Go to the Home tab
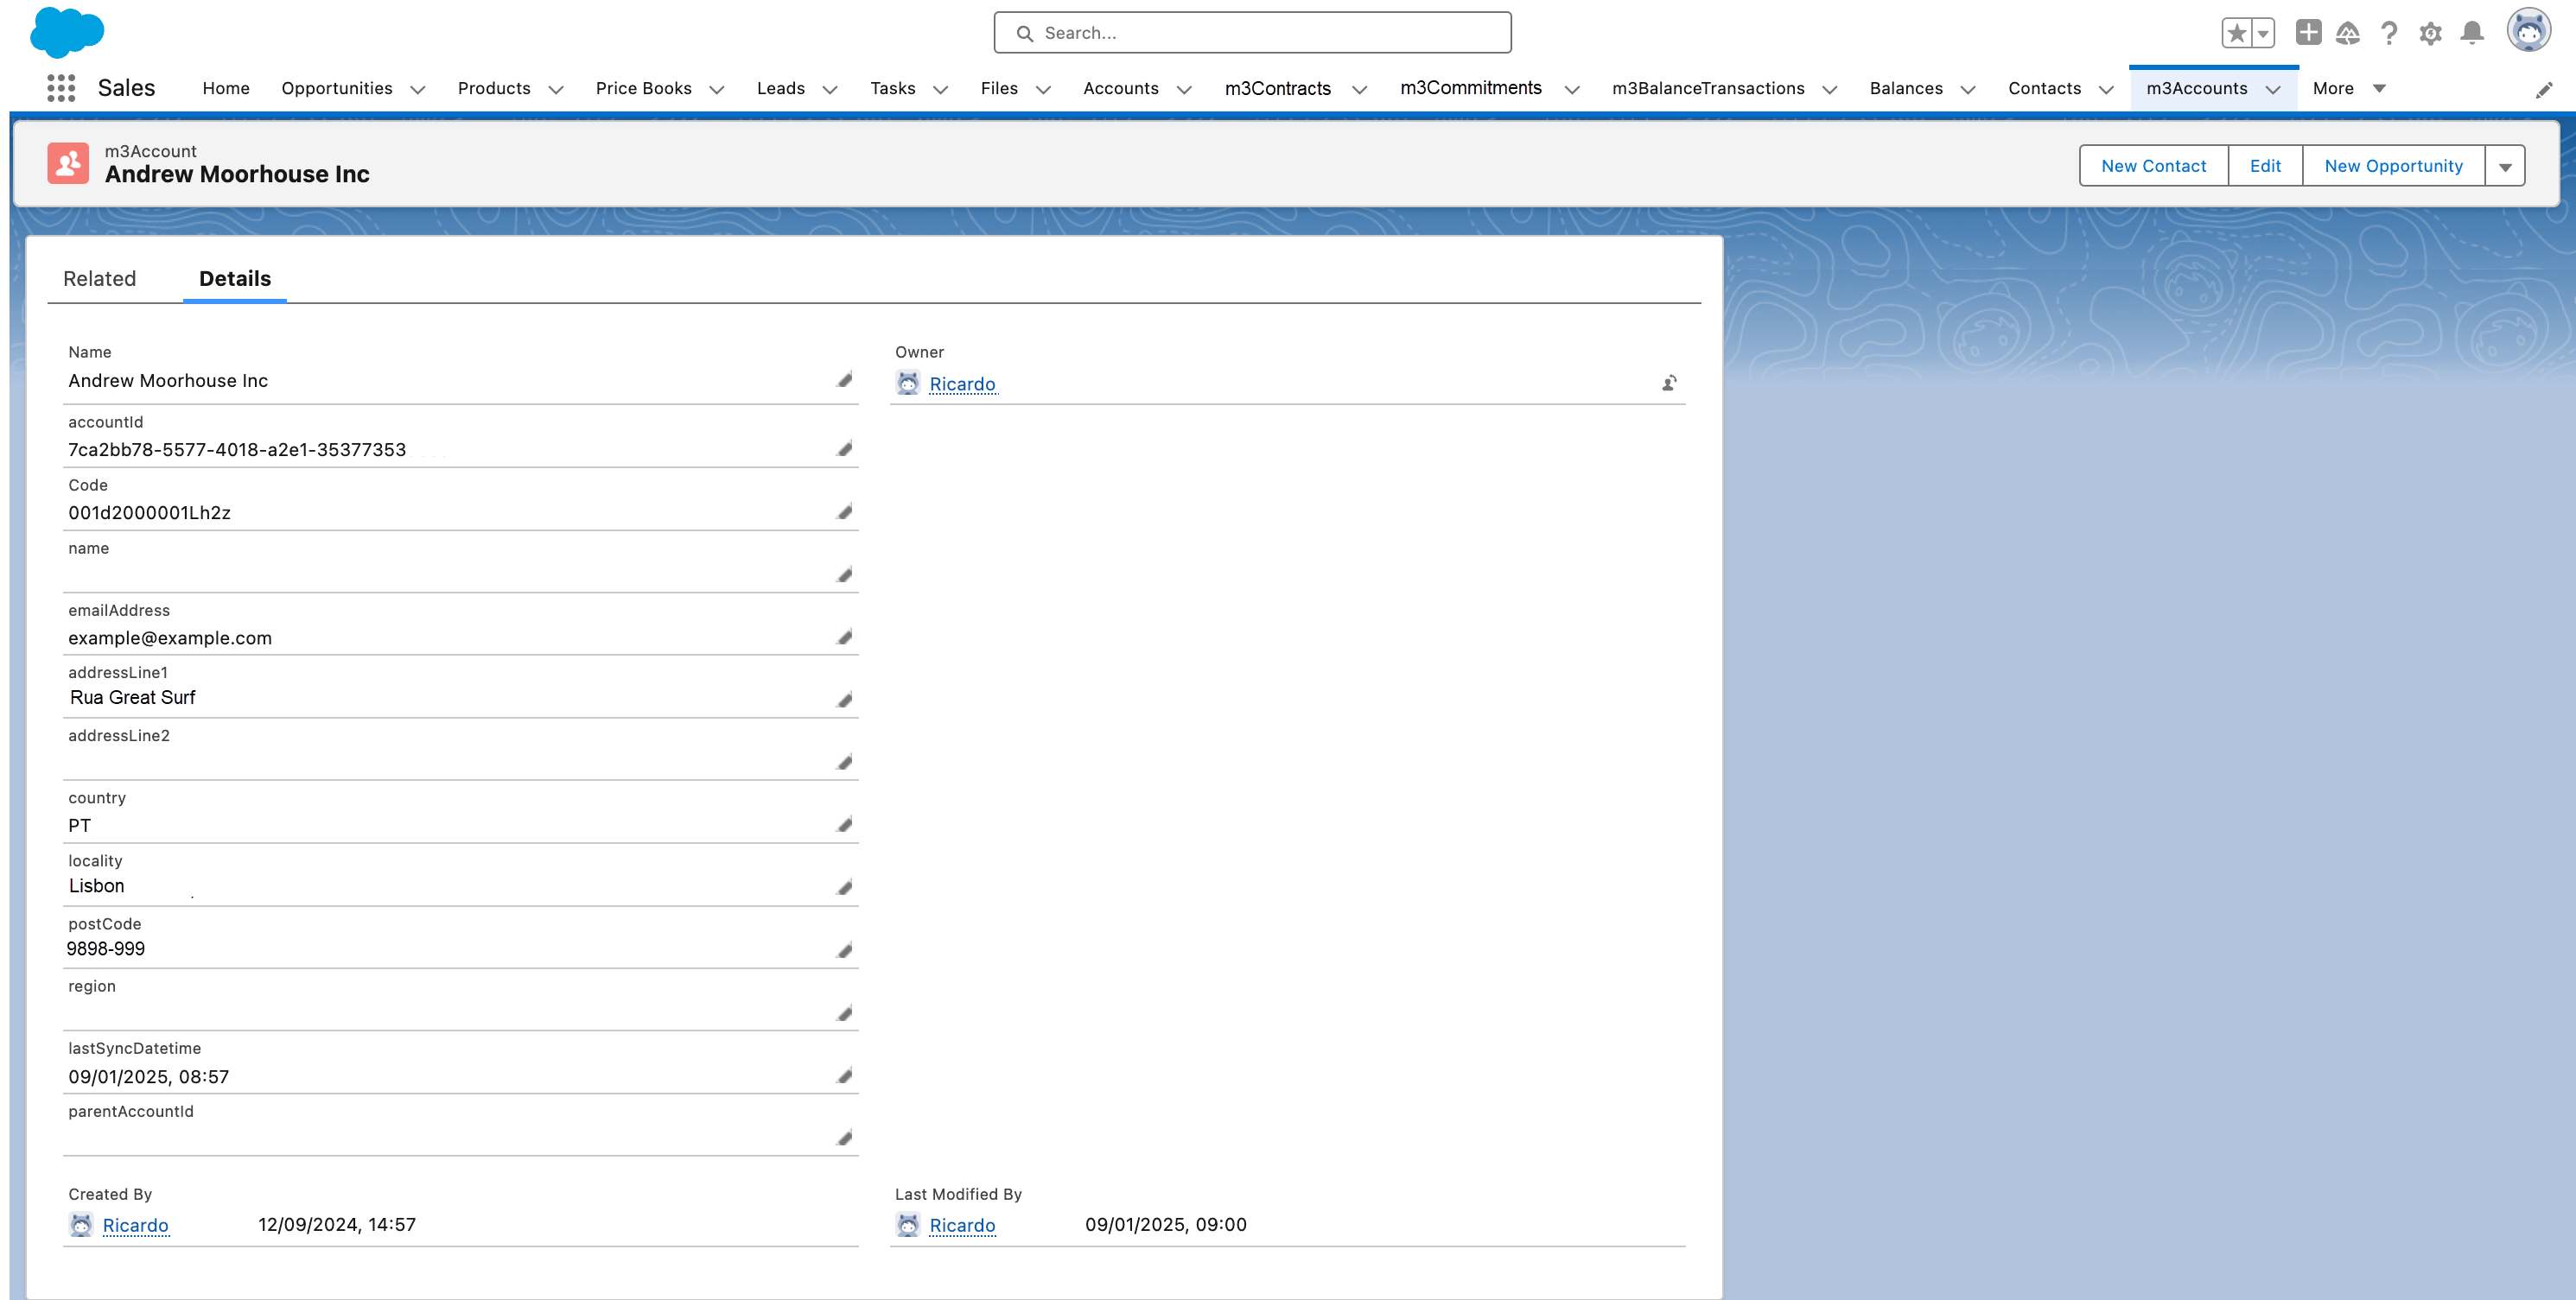 click(x=226, y=88)
